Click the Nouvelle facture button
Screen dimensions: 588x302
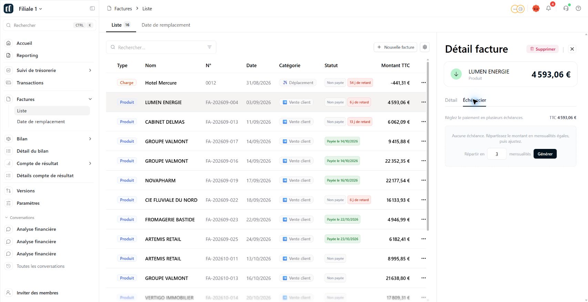point(395,47)
